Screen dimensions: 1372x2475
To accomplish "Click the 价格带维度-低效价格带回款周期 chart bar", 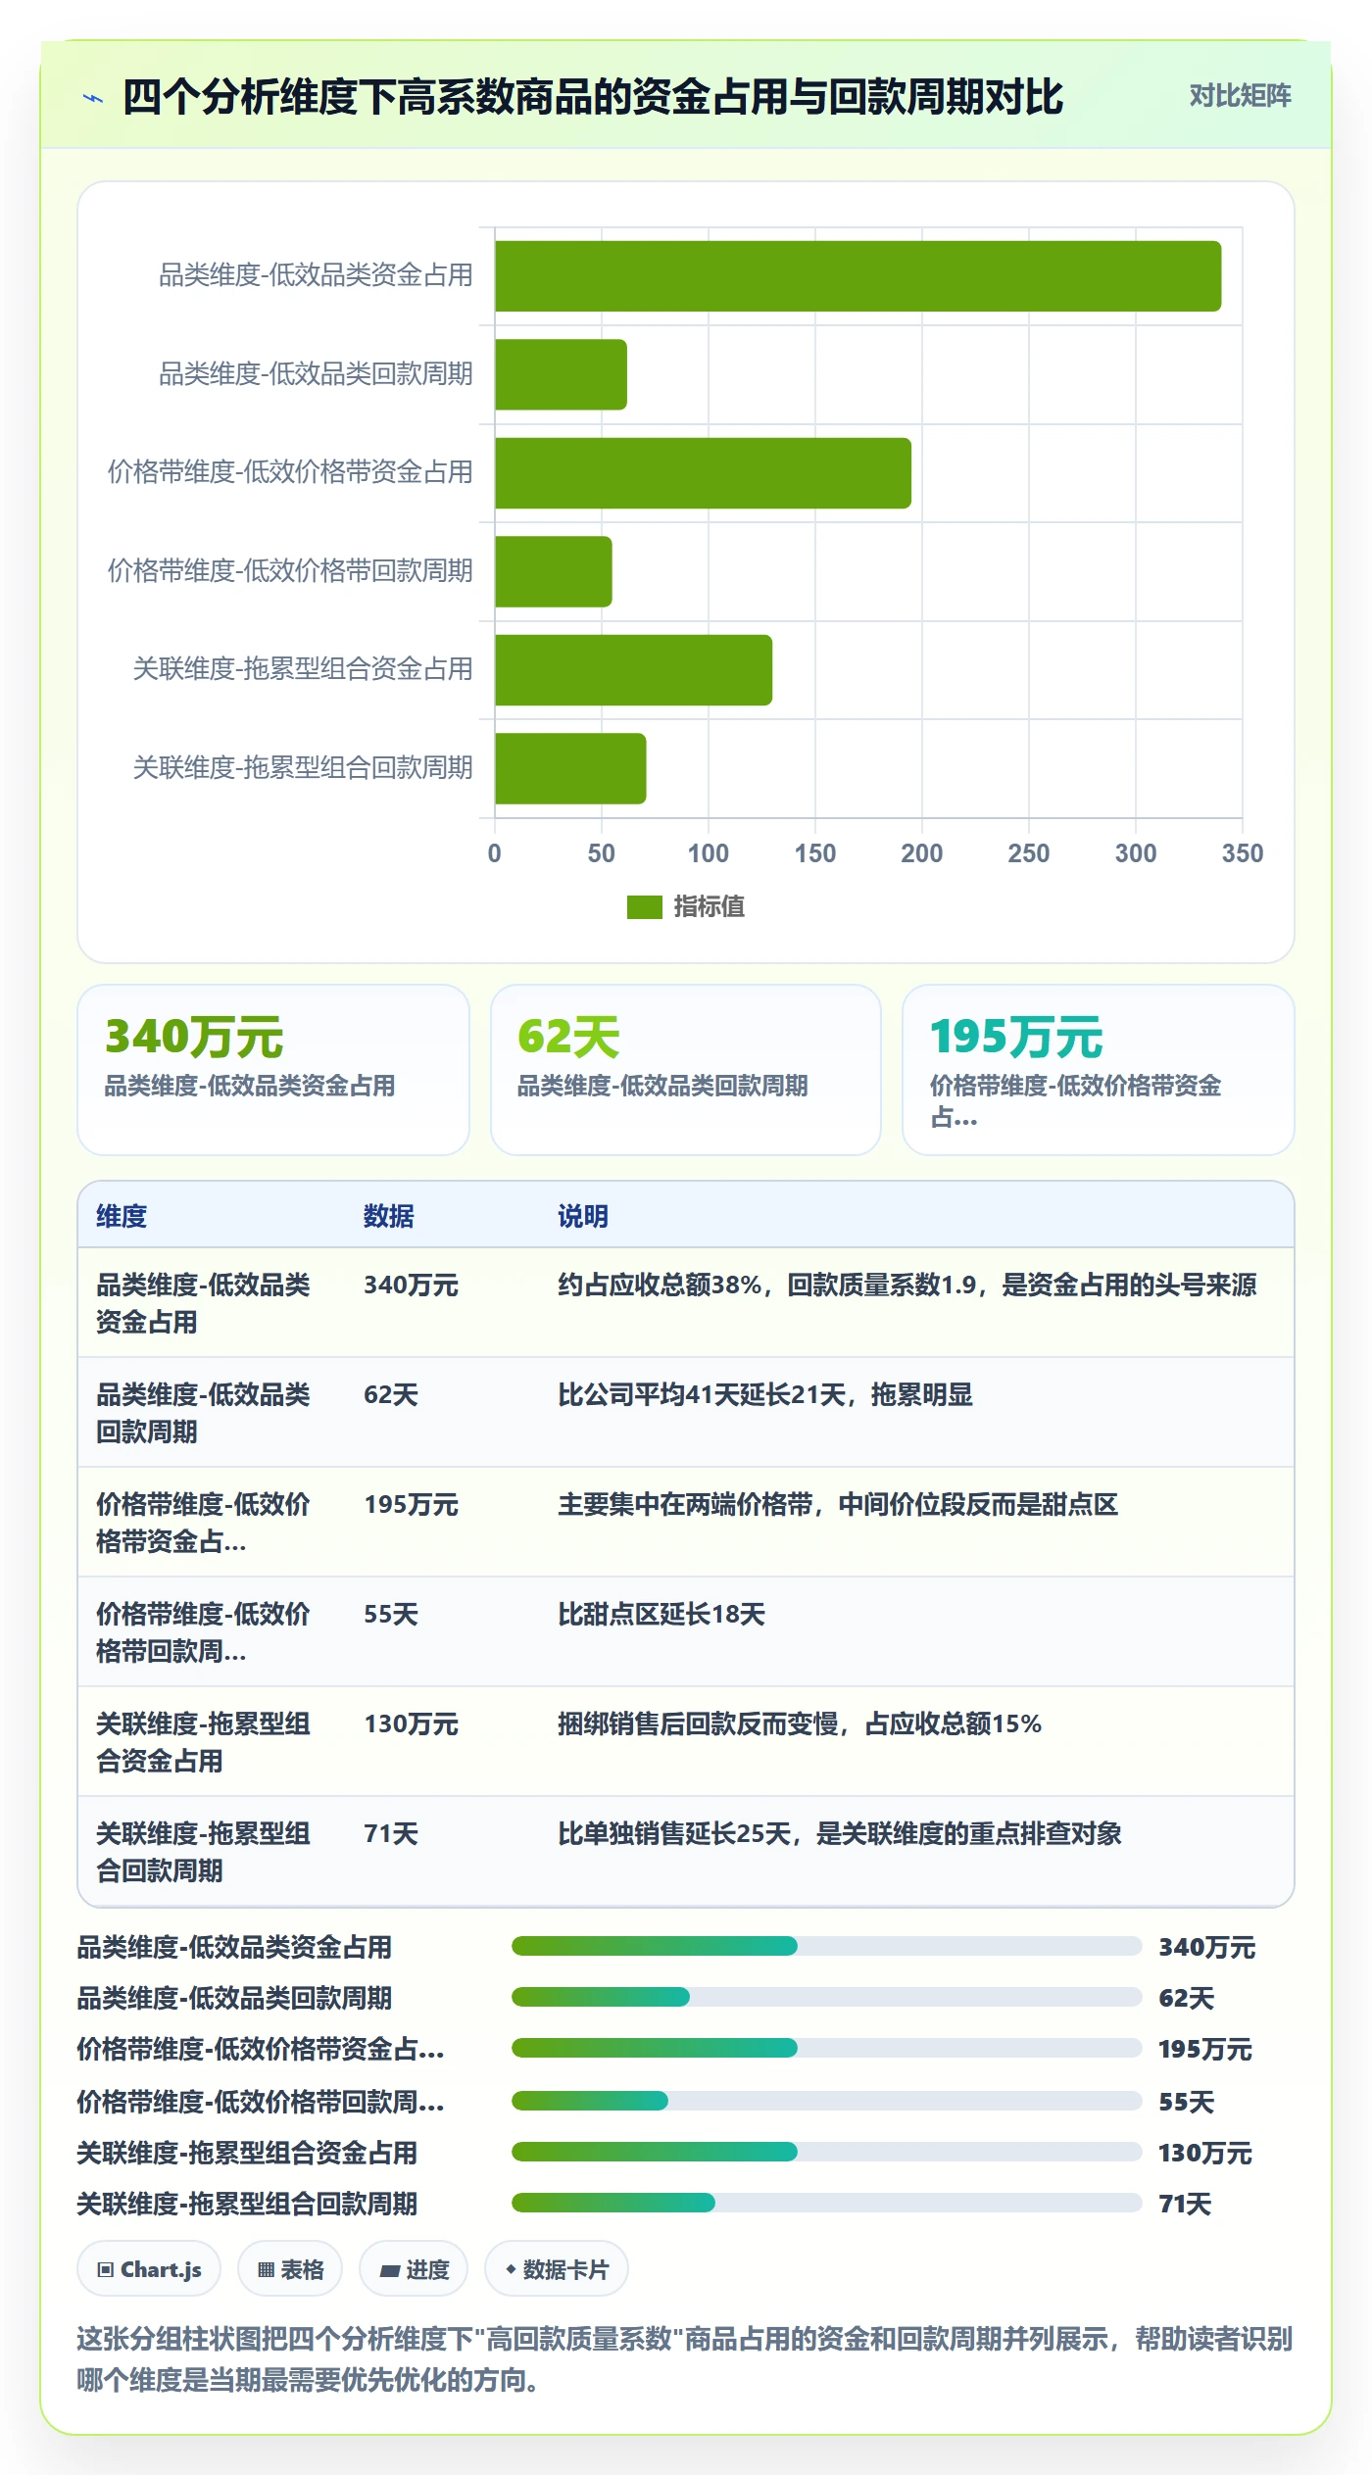I will click(x=554, y=571).
